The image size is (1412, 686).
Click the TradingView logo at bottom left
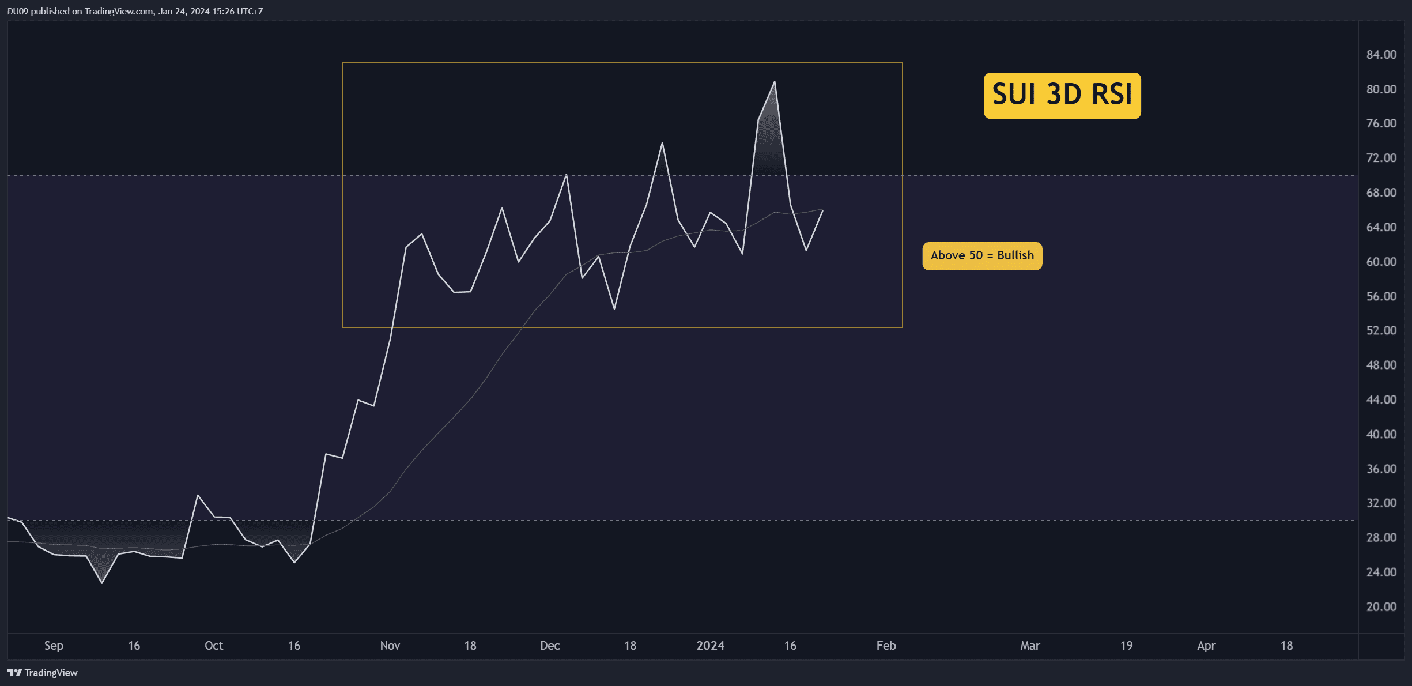(42, 673)
